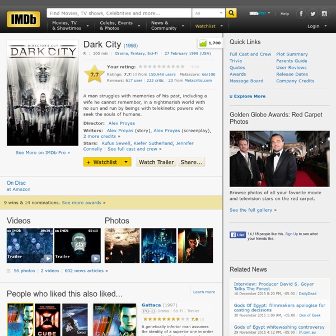
Task: Click the Golden Globe red carpet photo
Action: (279, 158)
